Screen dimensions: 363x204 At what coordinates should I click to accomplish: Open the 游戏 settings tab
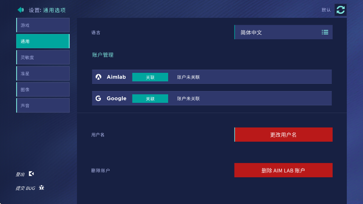tap(43, 25)
